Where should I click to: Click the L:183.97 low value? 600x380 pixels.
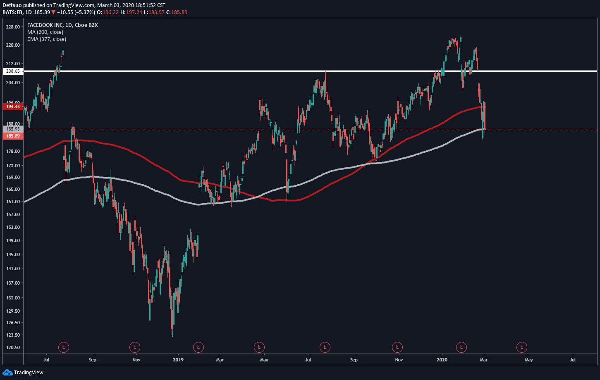tap(154, 12)
